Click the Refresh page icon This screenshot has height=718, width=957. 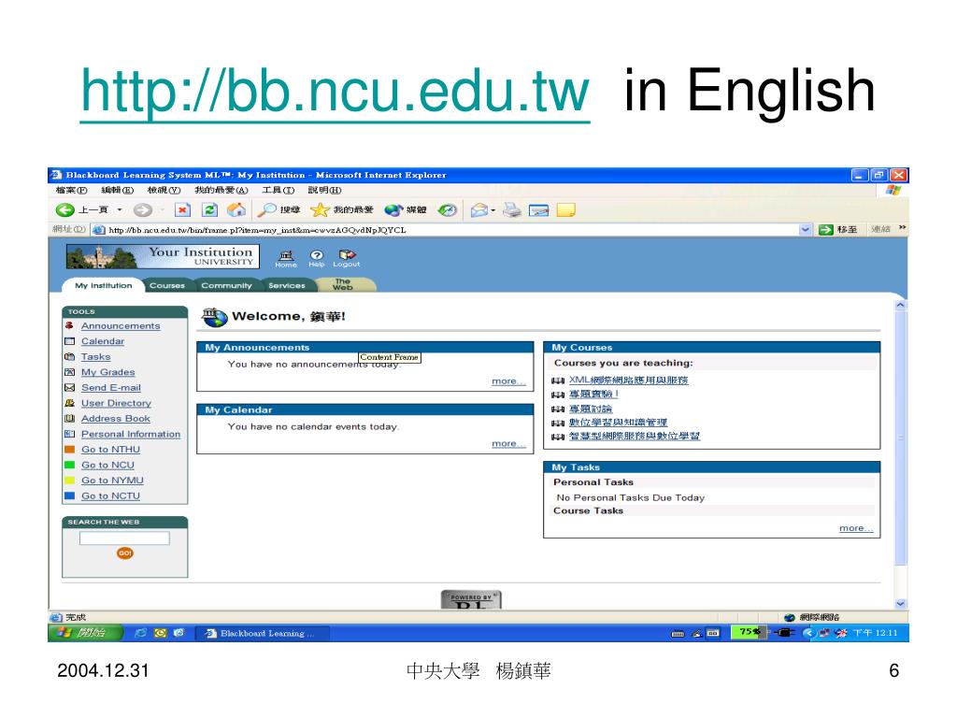click(209, 210)
